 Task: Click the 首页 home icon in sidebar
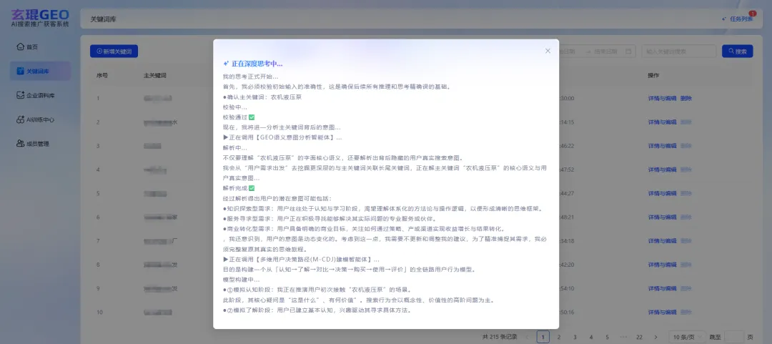(x=20, y=47)
